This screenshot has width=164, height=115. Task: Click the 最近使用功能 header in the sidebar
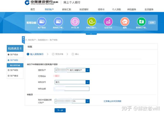[15, 65]
